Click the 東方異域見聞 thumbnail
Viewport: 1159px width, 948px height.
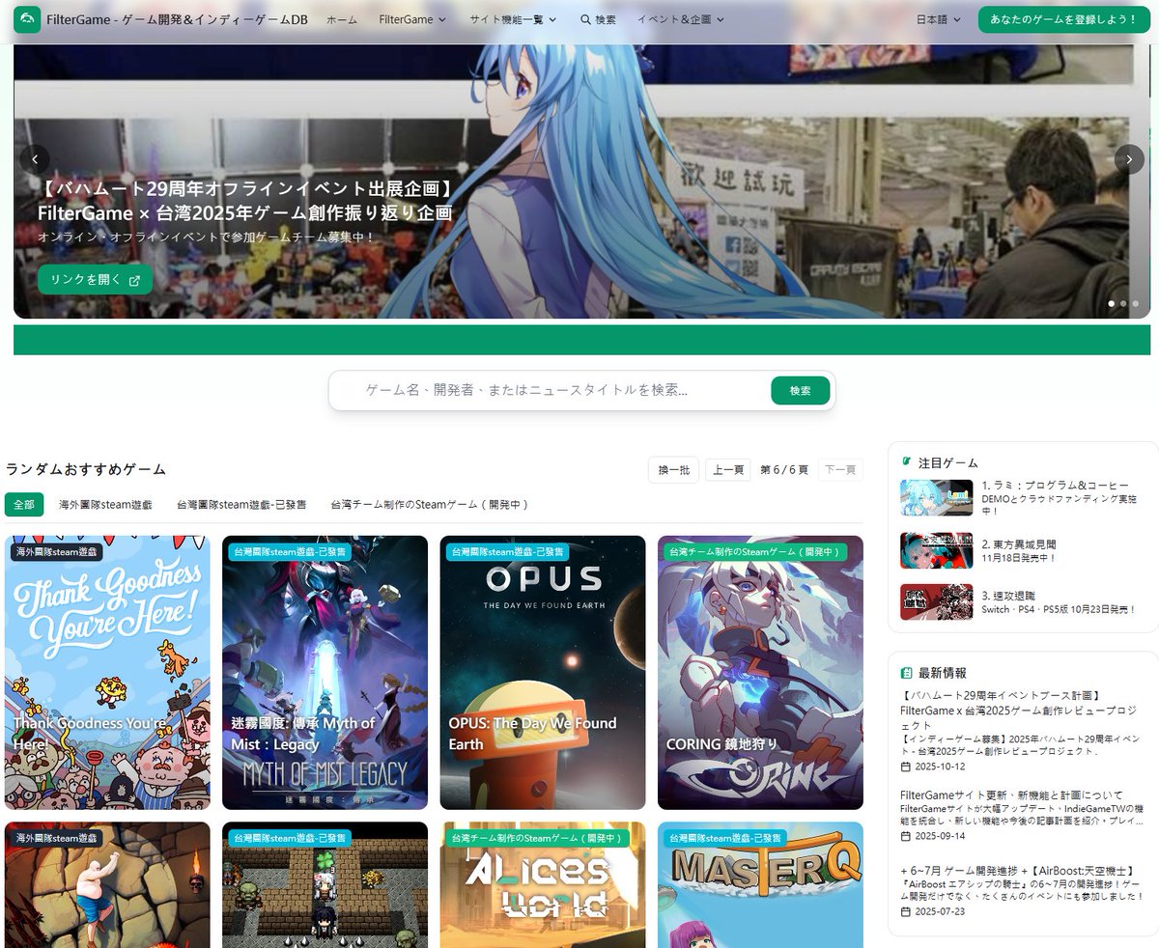[936, 550]
